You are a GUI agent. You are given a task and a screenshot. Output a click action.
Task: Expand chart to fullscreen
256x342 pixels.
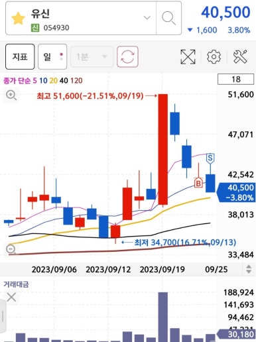188,57
